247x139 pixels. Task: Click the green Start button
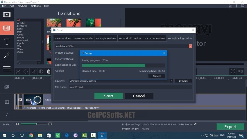tap(109, 96)
